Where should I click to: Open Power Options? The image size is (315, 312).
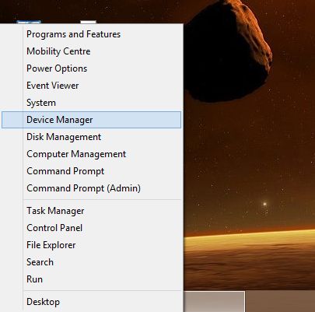(x=91, y=68)
